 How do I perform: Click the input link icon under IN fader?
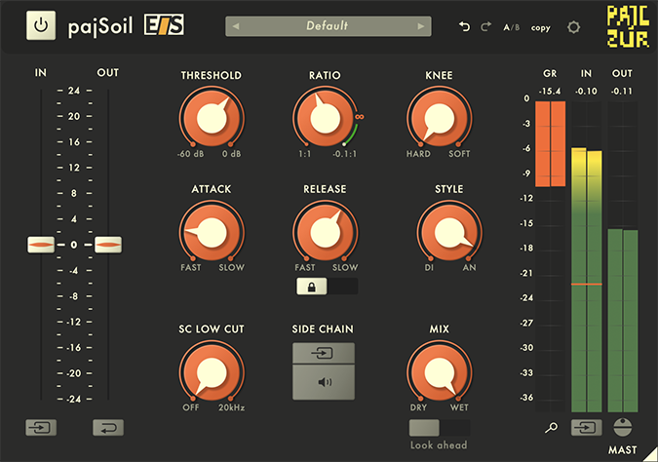pyautogui.click(x=41, y=427)
